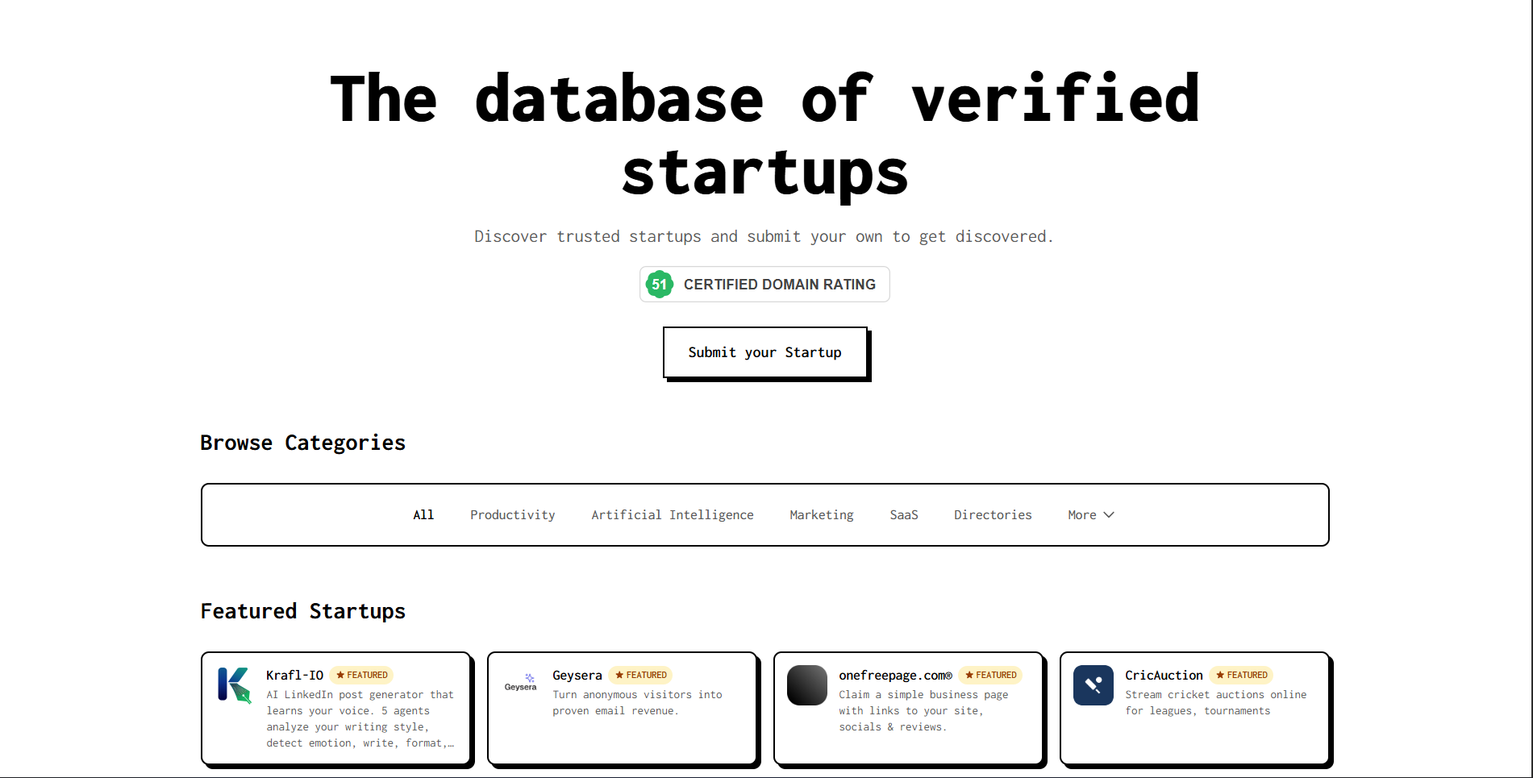Click the FEATURED star badge on CricAuction
1533x778 pixels.
point(1241,675)
